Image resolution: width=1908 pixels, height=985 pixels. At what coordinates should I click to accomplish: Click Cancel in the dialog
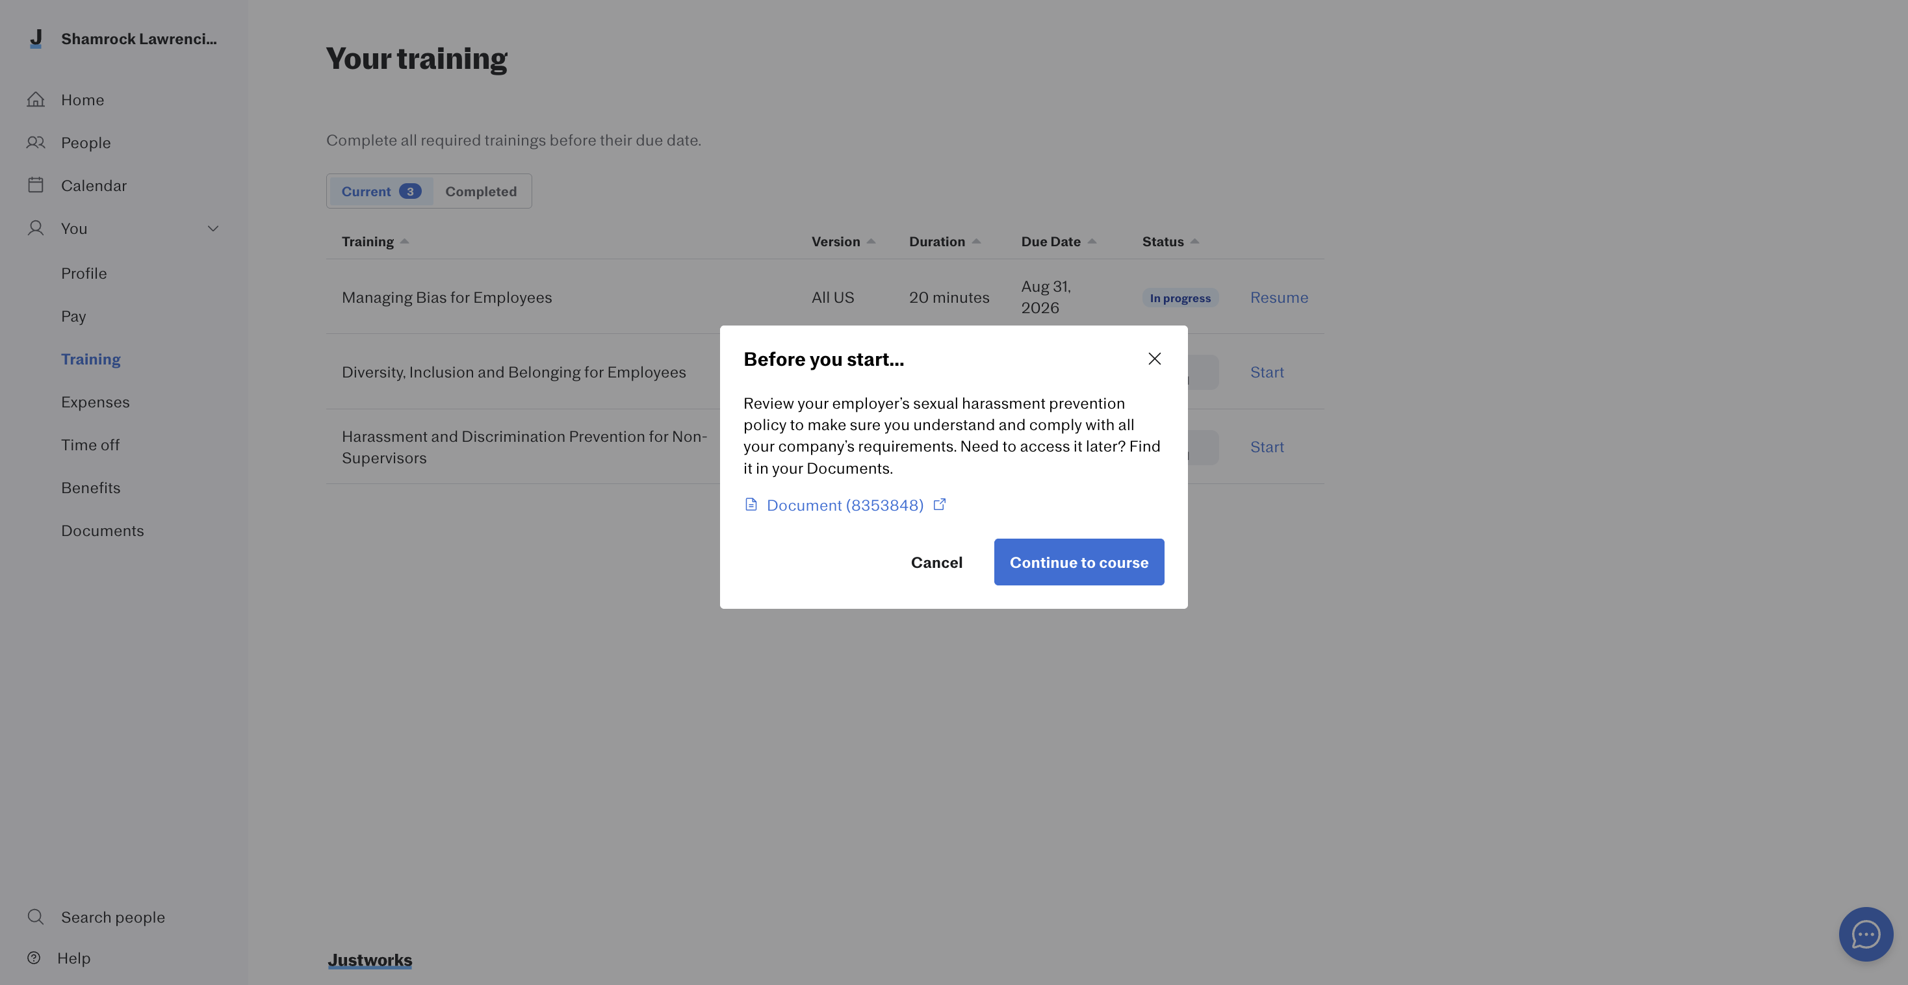936,562
